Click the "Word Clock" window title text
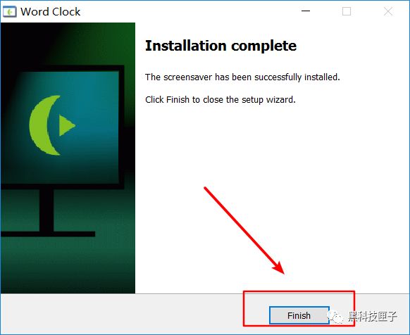This screenshot has width=410, height=335. coord(50,12)
